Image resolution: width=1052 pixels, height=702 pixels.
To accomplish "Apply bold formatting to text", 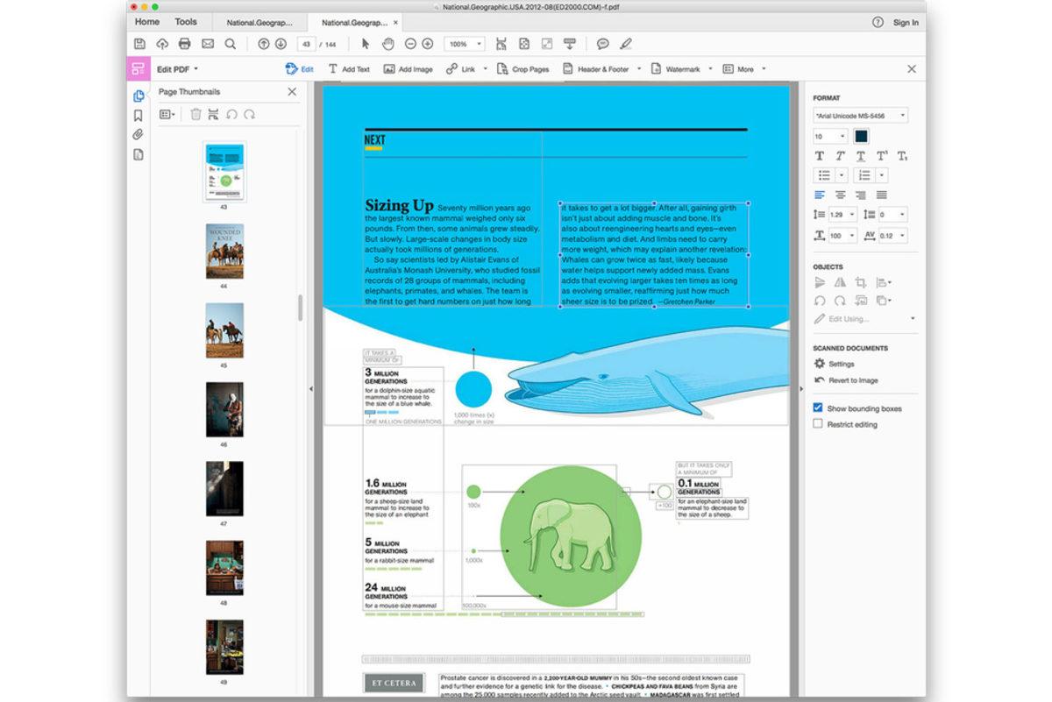I will (819, 155).
